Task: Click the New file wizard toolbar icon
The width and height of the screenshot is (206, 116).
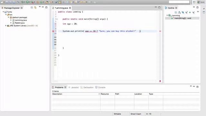Action: click(2, 2)
